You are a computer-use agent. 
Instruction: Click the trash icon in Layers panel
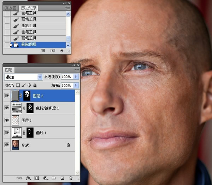click(x=71, y=178)
